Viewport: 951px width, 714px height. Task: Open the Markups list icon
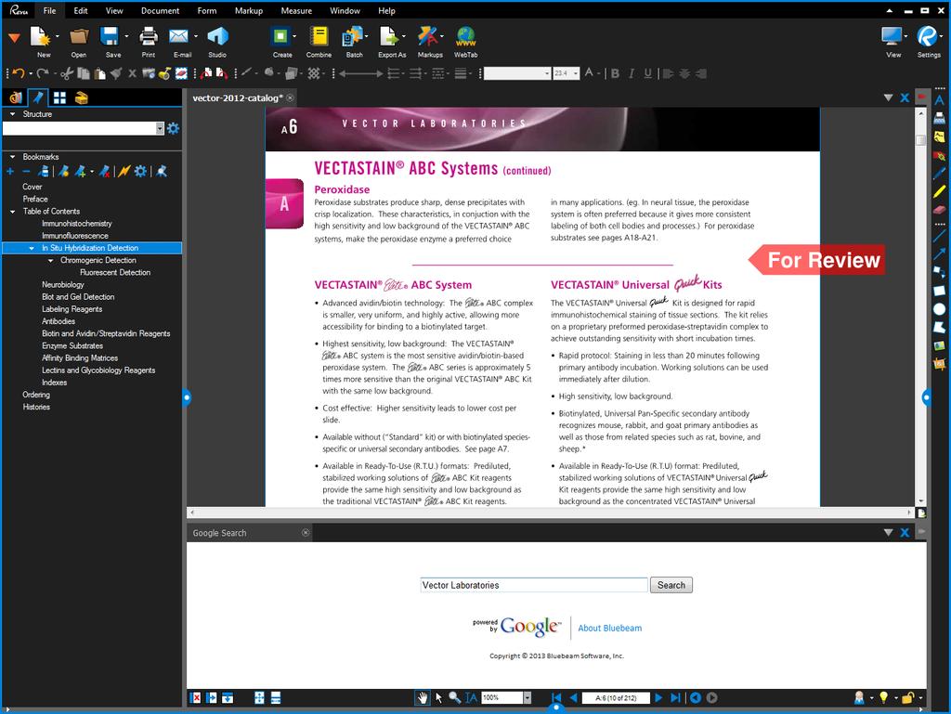pyautogui.click(x=427, y=36)
